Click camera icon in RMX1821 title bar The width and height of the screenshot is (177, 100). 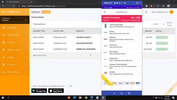[x=115, y=3]
